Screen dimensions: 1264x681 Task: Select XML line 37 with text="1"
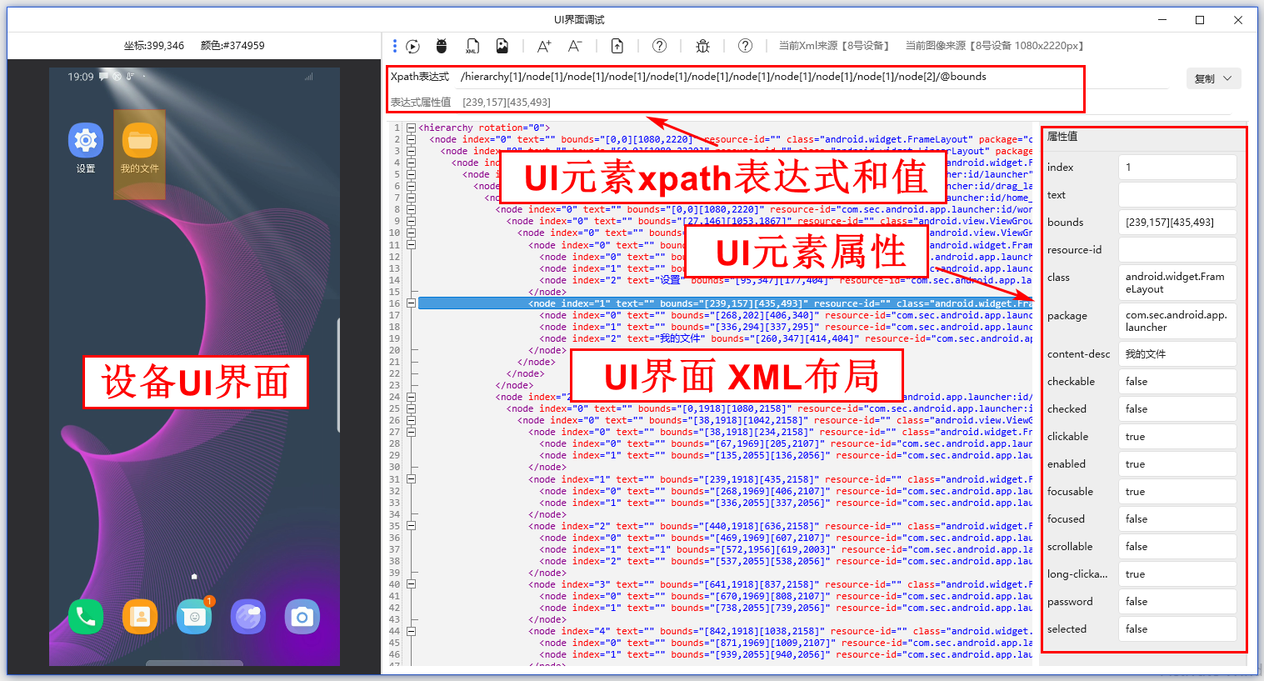pos(725,549)
